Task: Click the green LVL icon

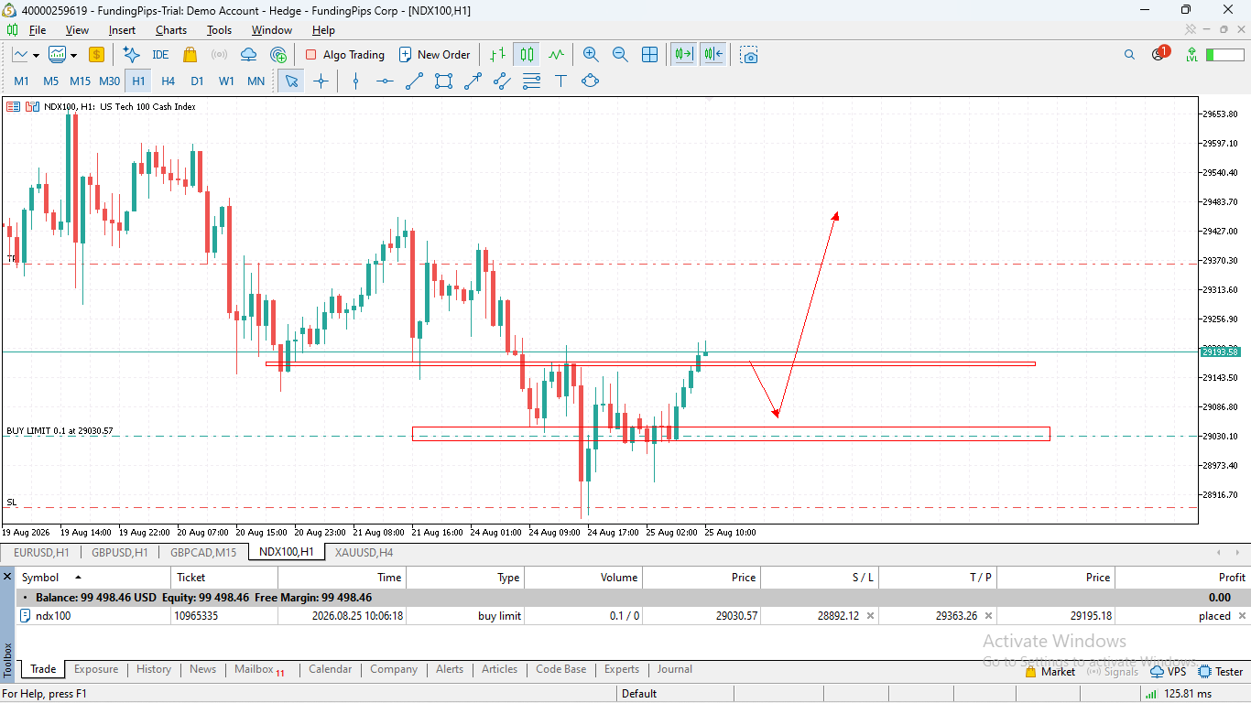Action: pos(1191,55)
